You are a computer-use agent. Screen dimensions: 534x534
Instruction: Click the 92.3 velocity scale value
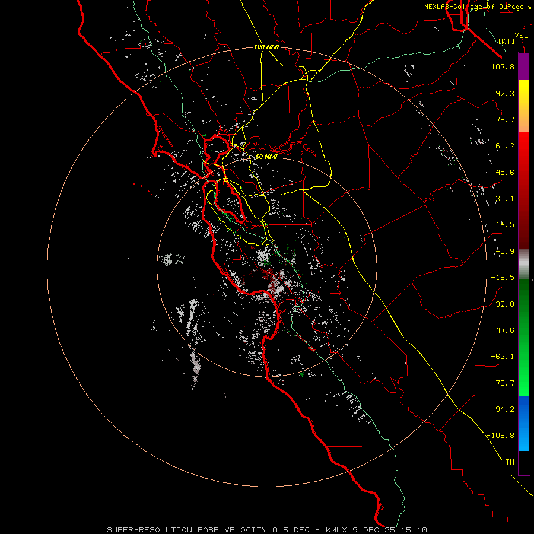(x=505, y=93)
